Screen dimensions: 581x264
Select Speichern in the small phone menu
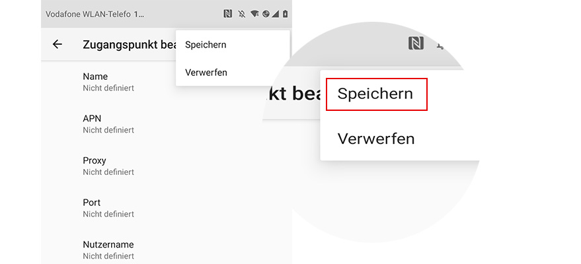(206, 45)
